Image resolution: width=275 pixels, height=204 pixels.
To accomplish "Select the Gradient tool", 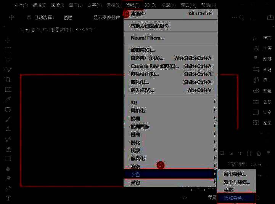I will tap(8, 158).
